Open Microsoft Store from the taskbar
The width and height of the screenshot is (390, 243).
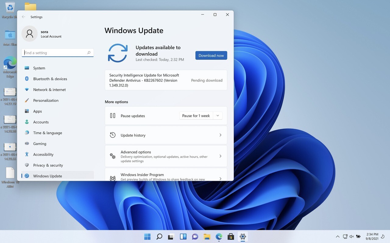[231, 236]
